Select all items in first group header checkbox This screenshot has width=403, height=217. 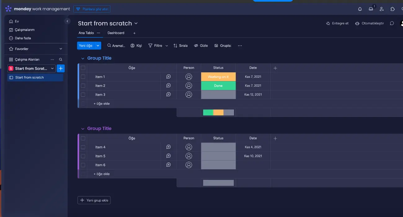[83, 68]
